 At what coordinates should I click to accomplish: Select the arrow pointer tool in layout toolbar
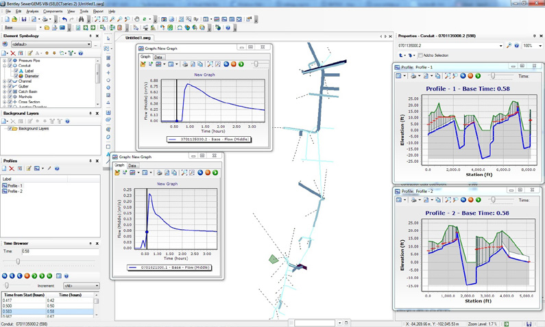point(108,39)
